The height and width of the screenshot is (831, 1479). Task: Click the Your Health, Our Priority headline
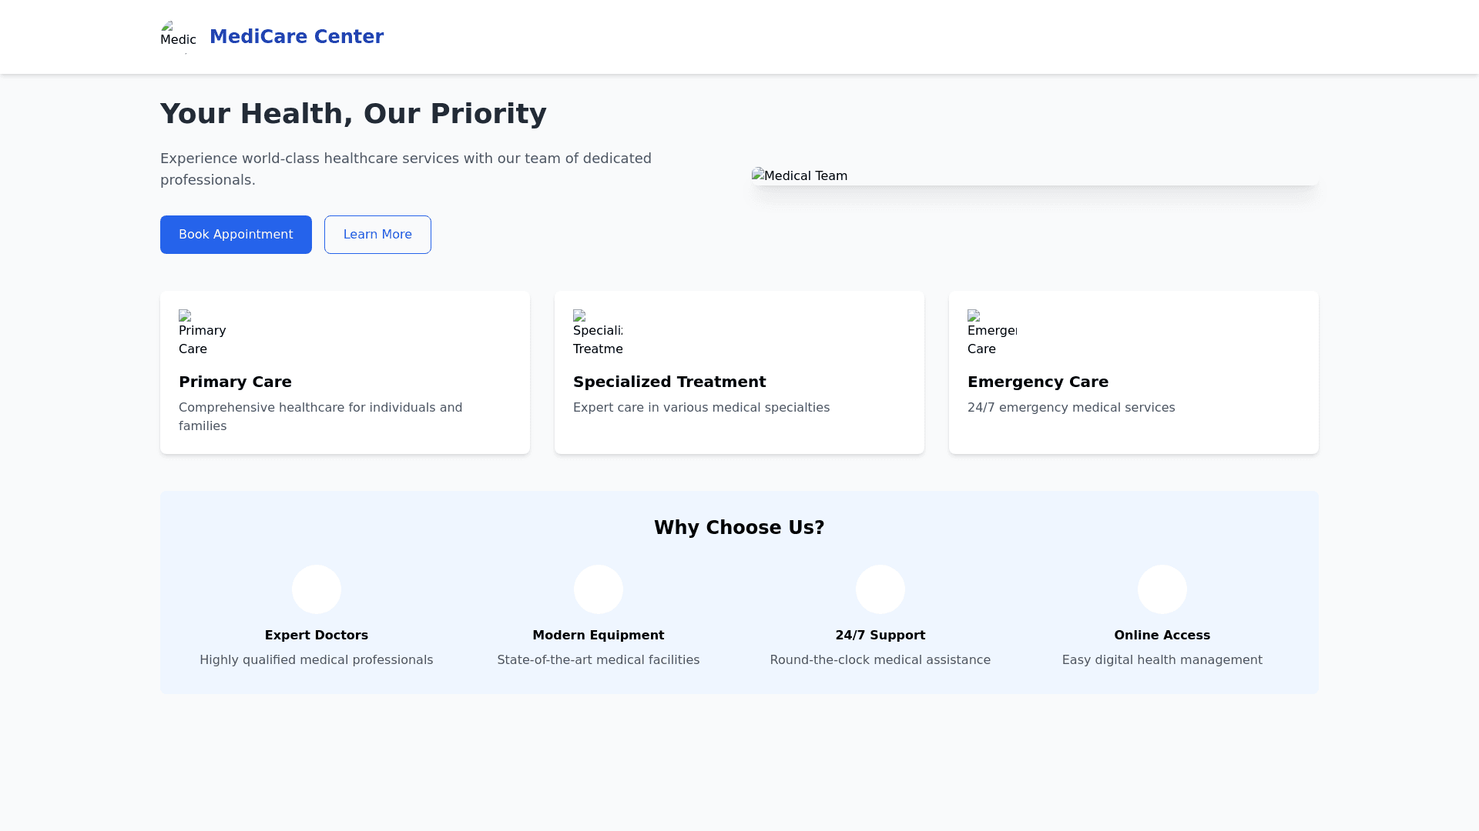354,114
